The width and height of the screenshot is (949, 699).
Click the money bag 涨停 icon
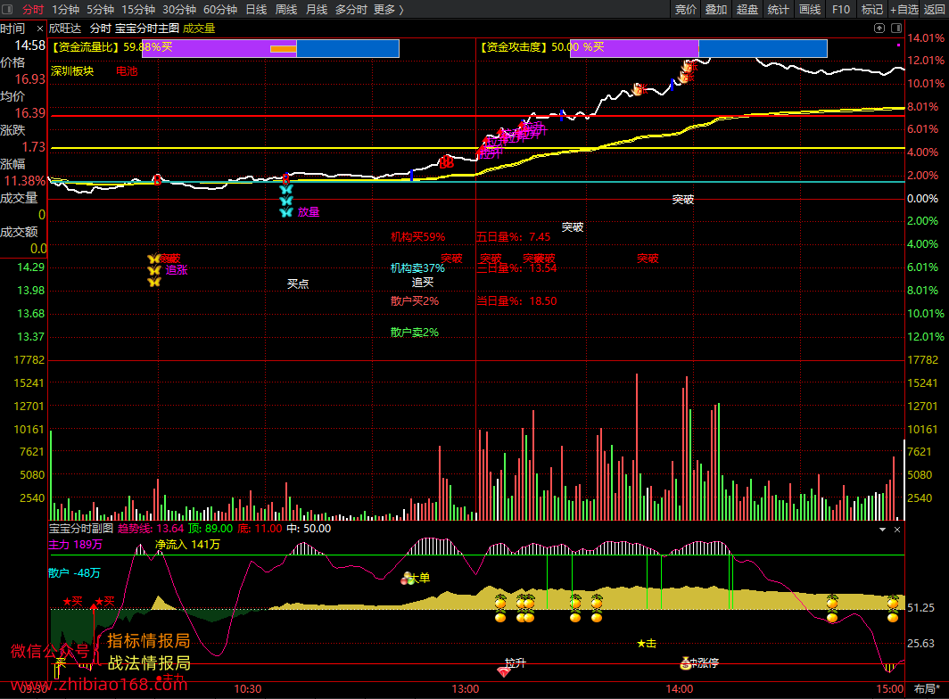point(686,663)
